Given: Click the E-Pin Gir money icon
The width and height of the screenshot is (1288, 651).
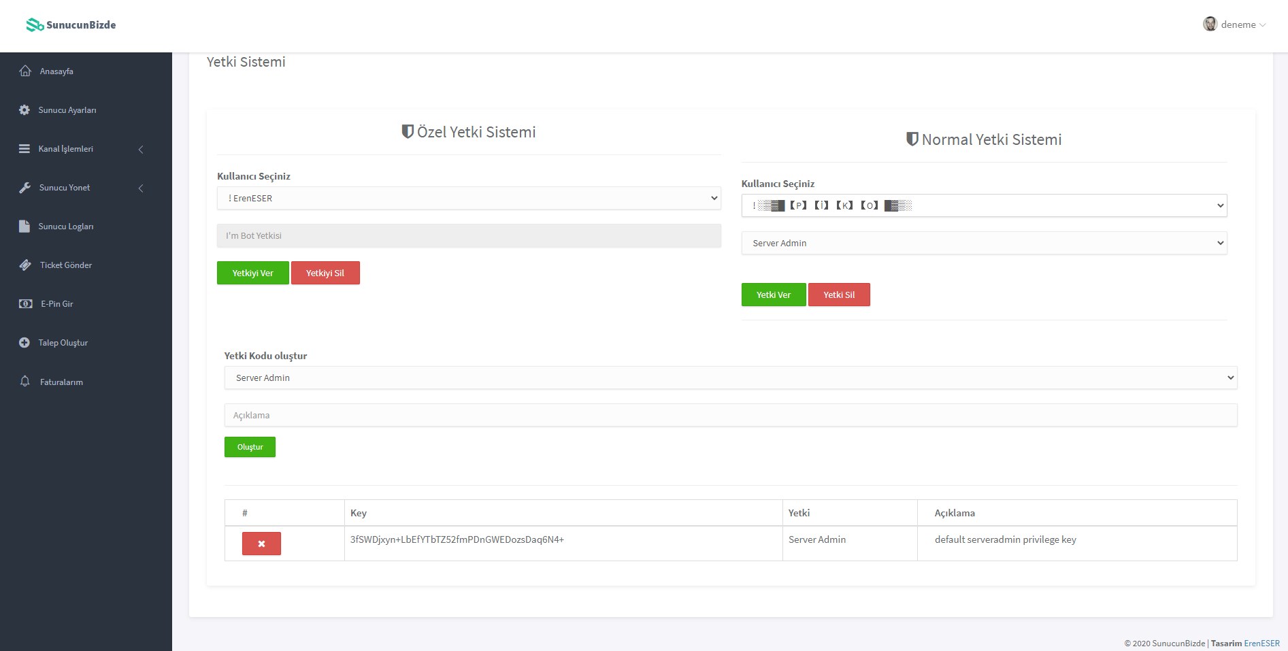Looking at the screenshot, I should pos(25,304).
